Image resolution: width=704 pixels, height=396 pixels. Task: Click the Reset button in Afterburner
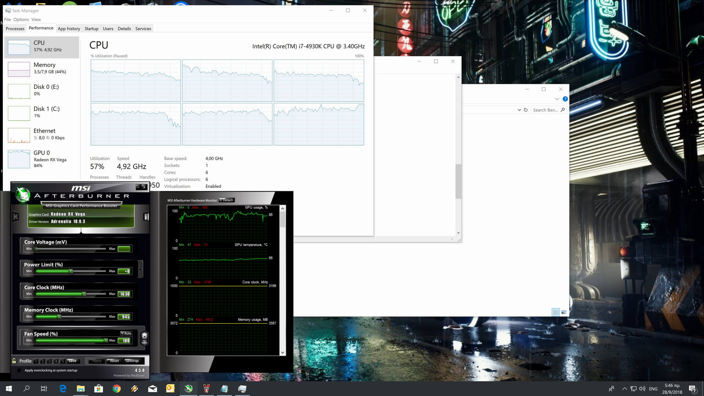coord(114,361)
